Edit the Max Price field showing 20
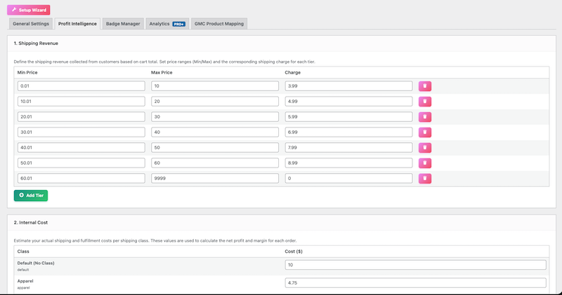This screenshot has height=295, width=562. coord(215,101)
